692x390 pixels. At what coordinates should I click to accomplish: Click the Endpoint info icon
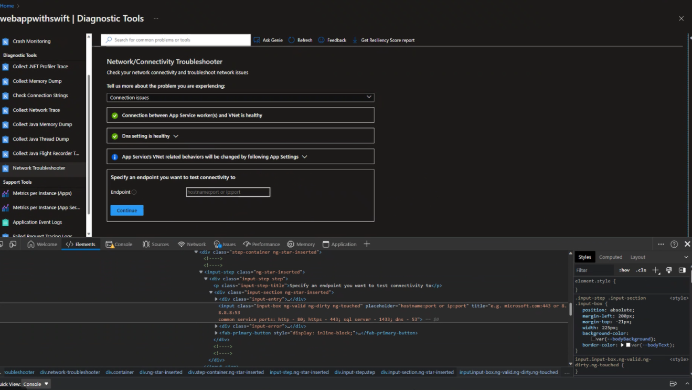click(134, 192)
